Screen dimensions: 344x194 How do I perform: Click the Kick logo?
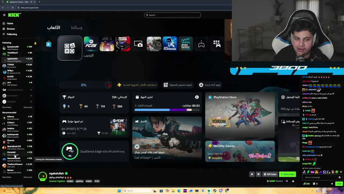15,15
